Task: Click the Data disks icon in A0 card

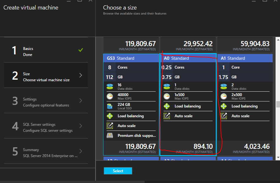Action: [x=167, y=87]
